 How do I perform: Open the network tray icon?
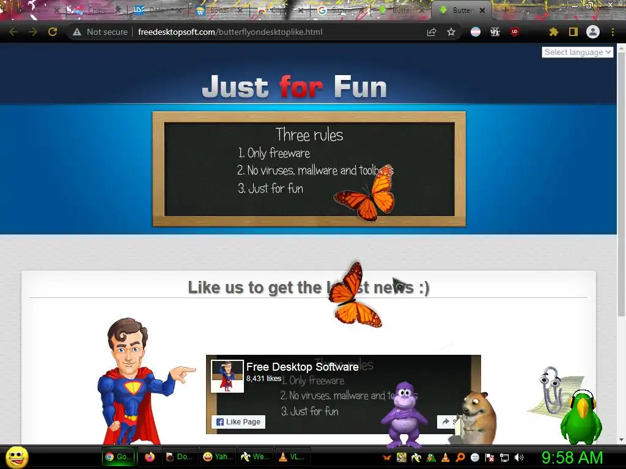(504, 458)
